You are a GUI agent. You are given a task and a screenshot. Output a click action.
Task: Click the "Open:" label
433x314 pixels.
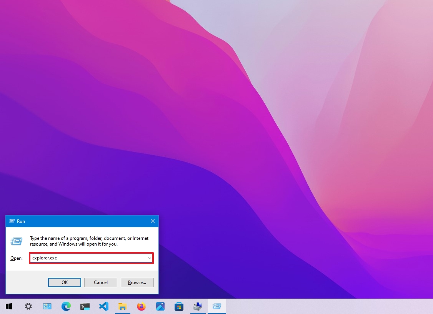click(17, 258)
